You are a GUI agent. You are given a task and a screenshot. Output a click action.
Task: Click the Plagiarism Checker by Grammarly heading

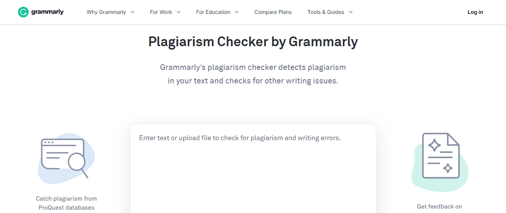(x=253, y=42)
